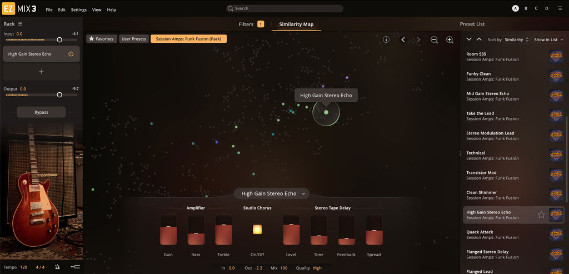Screen dimensions: 569x274
Task: Select Clean Shimmer preset
Action: (514, 195)
